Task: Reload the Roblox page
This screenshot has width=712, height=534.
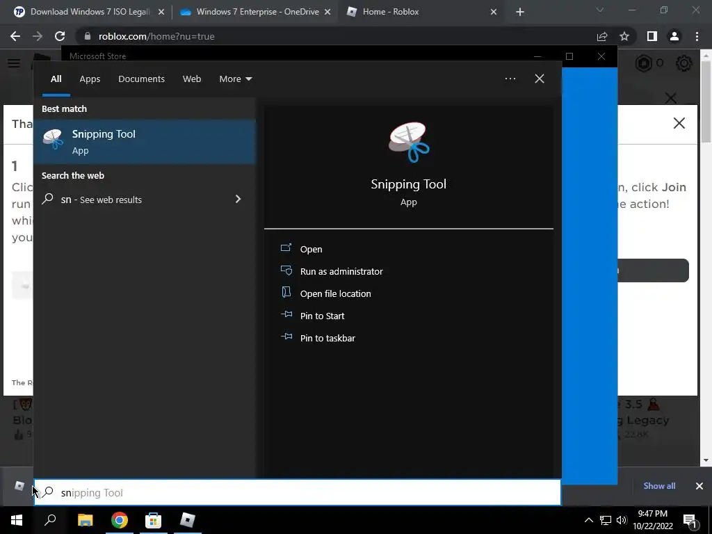Action: [x=60, y=36]
